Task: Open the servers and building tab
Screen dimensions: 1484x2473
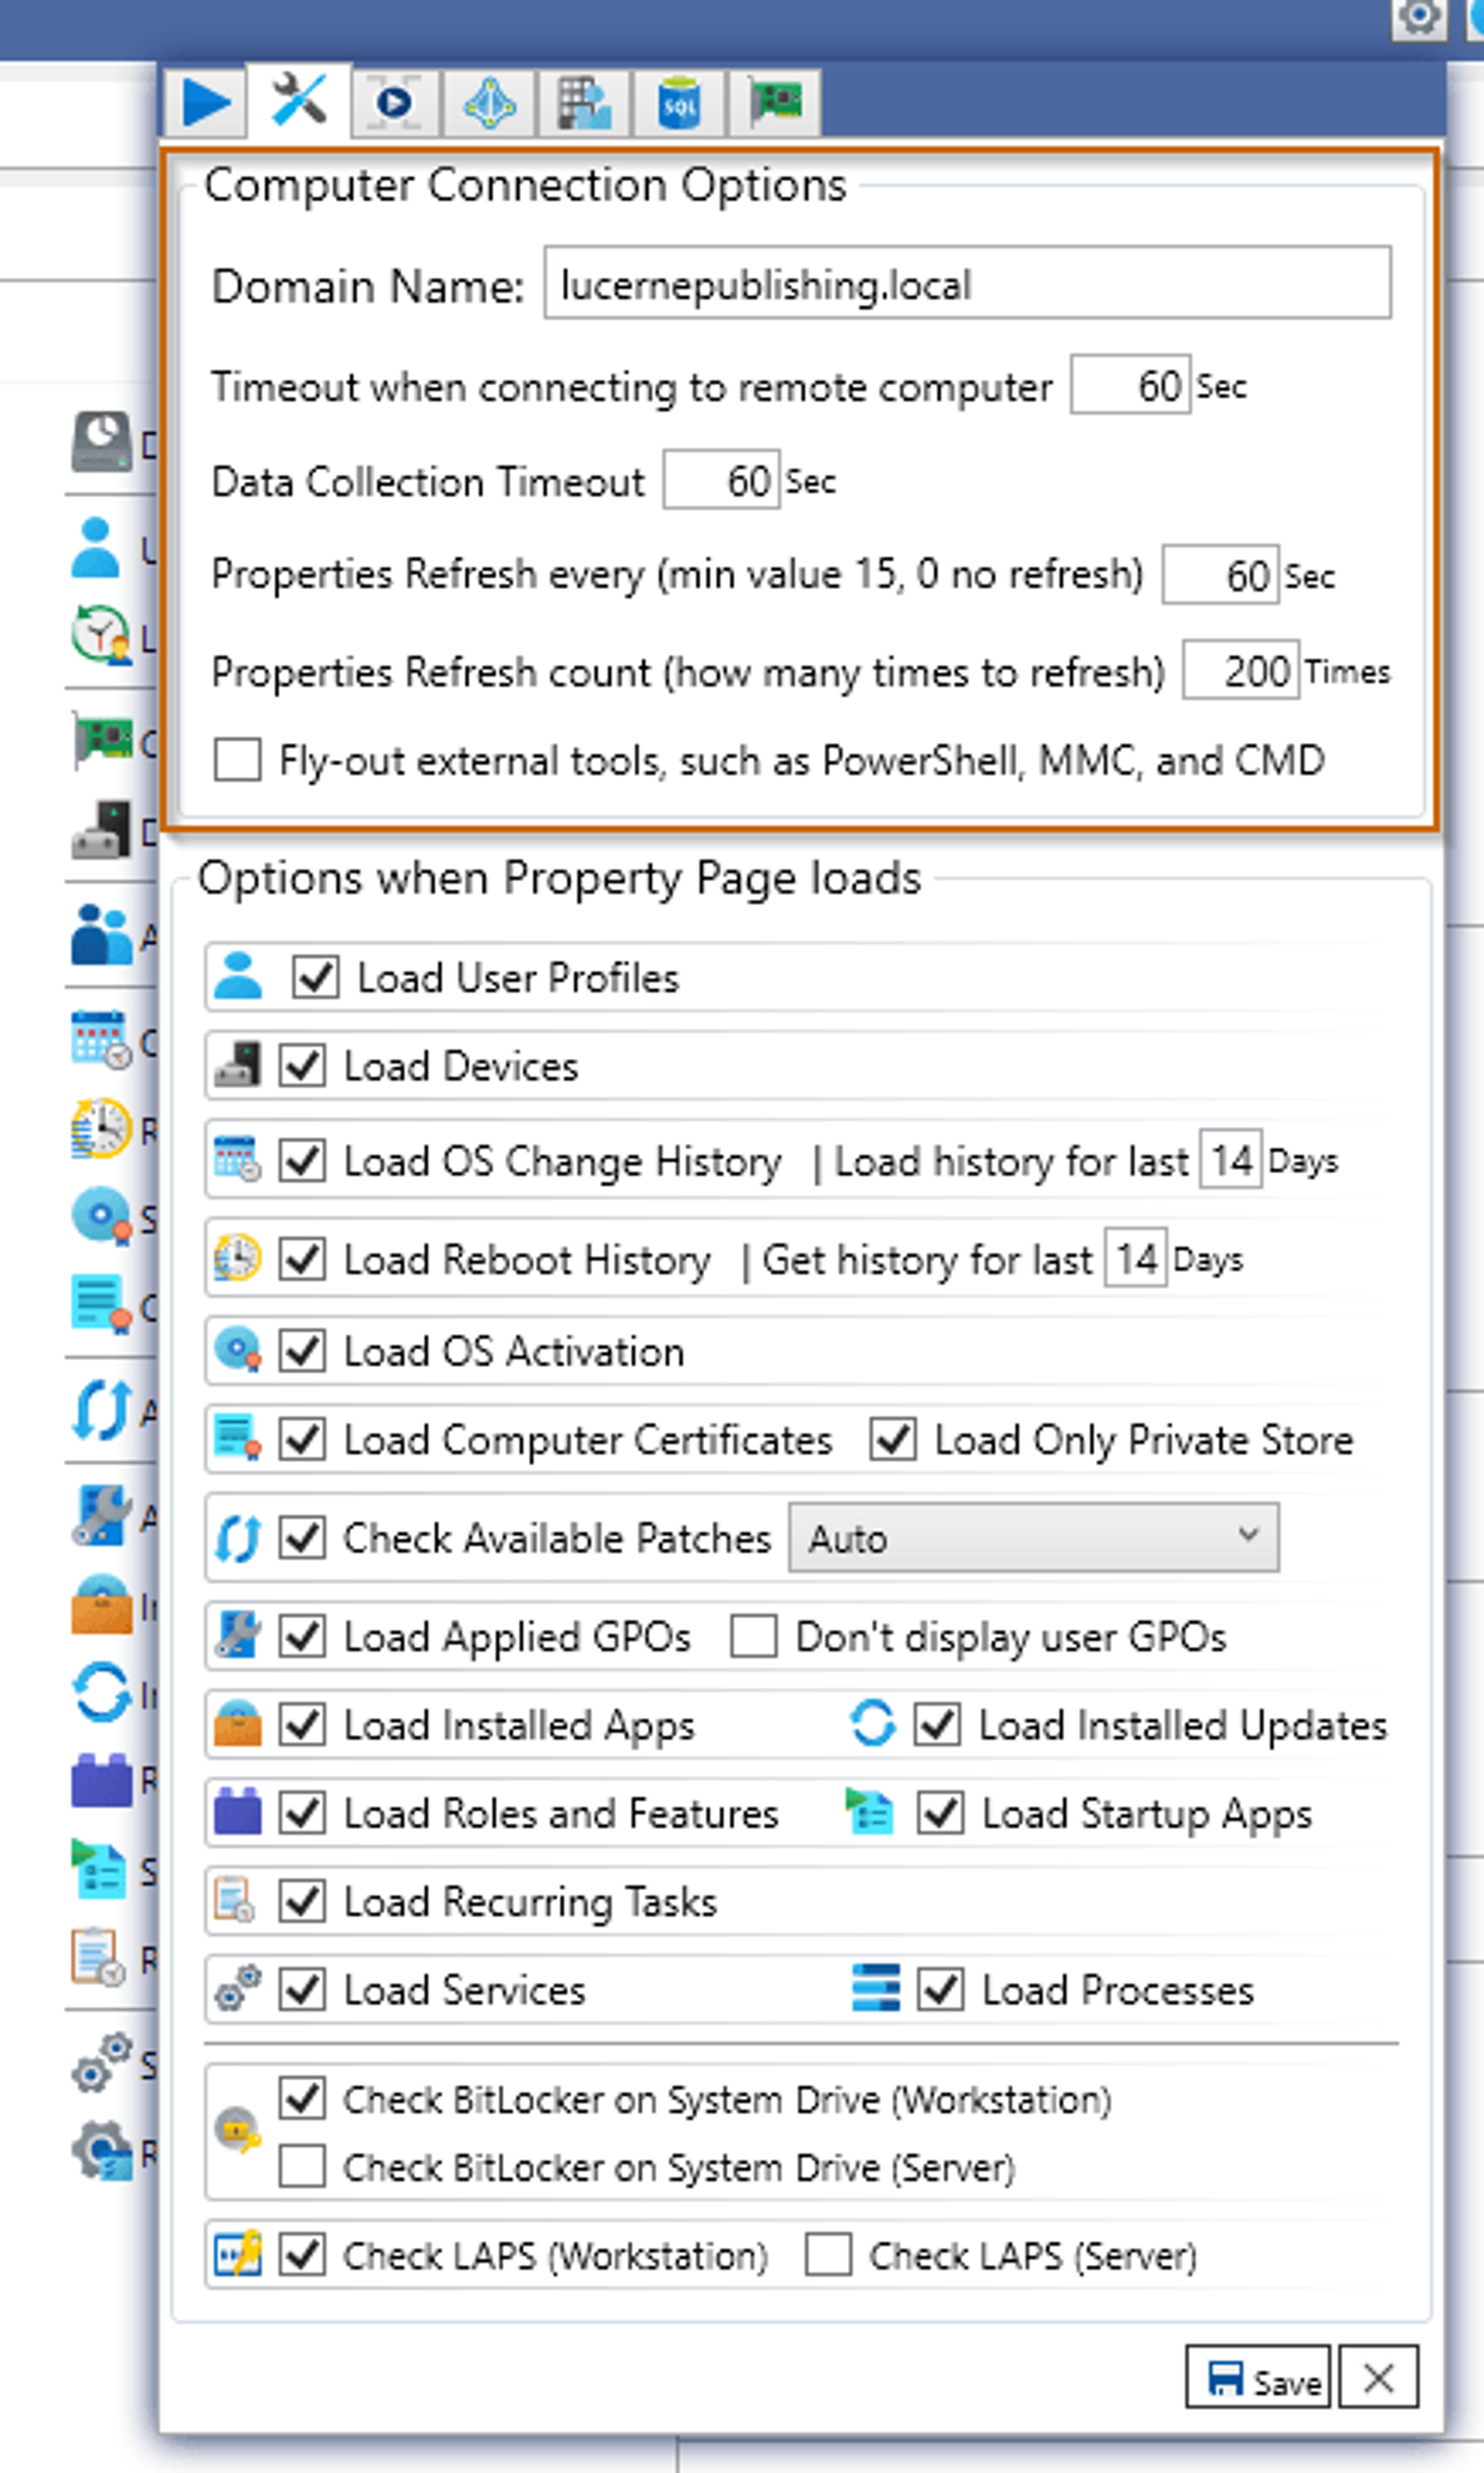Action: 584,102
